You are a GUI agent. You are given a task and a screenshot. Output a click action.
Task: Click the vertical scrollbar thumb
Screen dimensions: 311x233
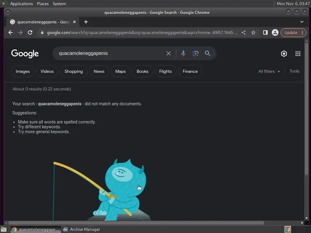(x=306, y=109)
